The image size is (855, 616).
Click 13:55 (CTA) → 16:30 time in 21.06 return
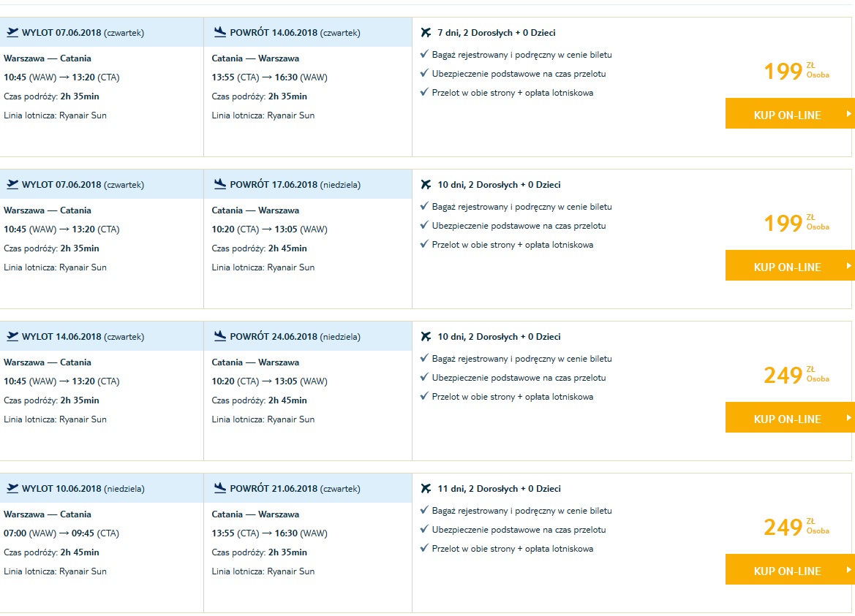[x=269, y=533]
